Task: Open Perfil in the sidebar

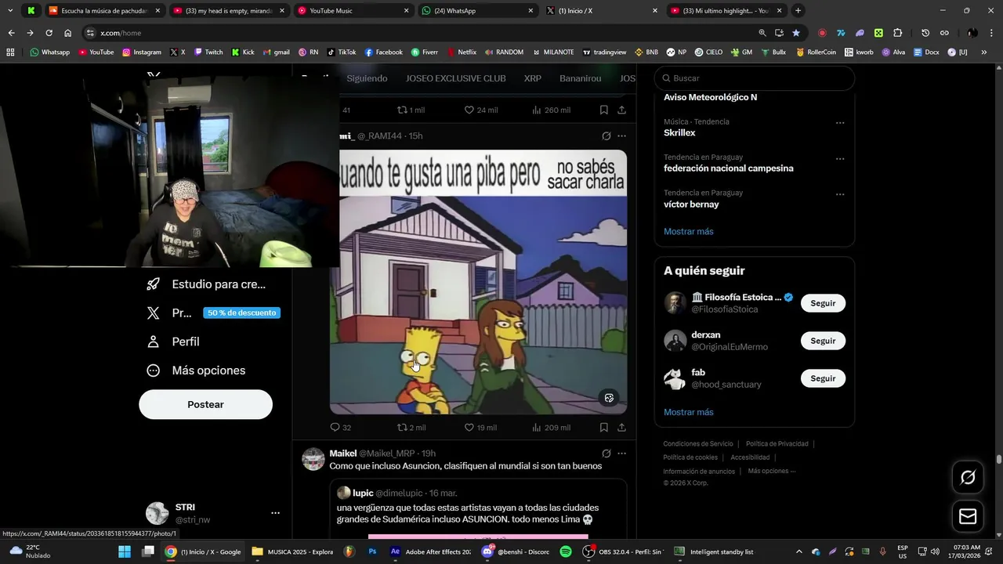Action: [174, 342]
